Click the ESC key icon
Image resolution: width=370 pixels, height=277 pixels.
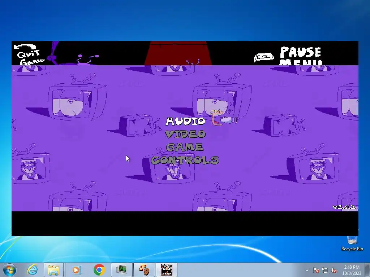[264, 57]
